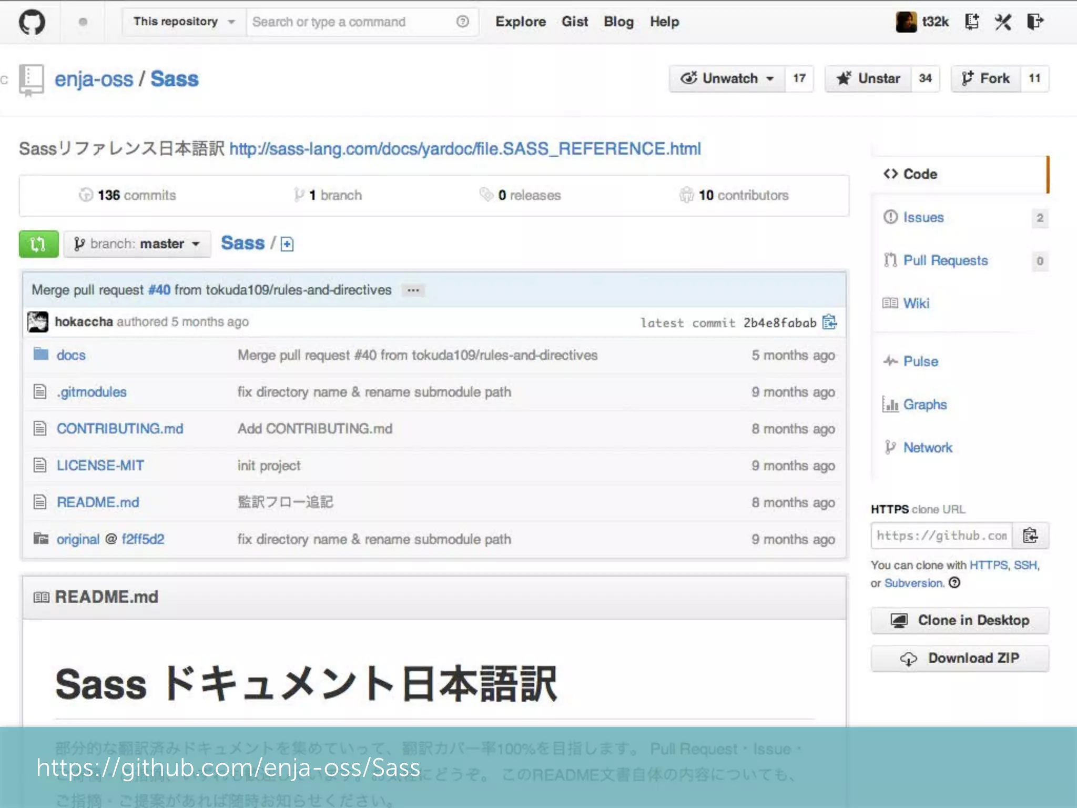Select the Graphs tab
The image size is (1077, 808).
(x=960, y=405)
